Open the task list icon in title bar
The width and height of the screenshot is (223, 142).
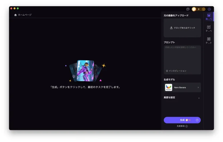click(x=188, y=9)
